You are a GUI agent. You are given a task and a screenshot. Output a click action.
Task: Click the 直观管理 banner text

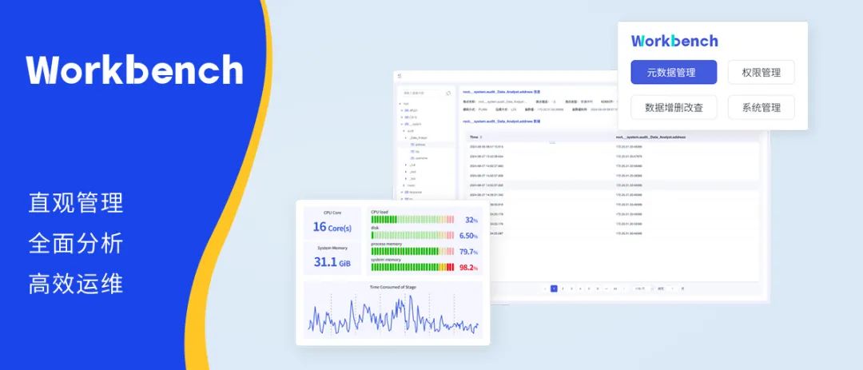click(76, 203)
